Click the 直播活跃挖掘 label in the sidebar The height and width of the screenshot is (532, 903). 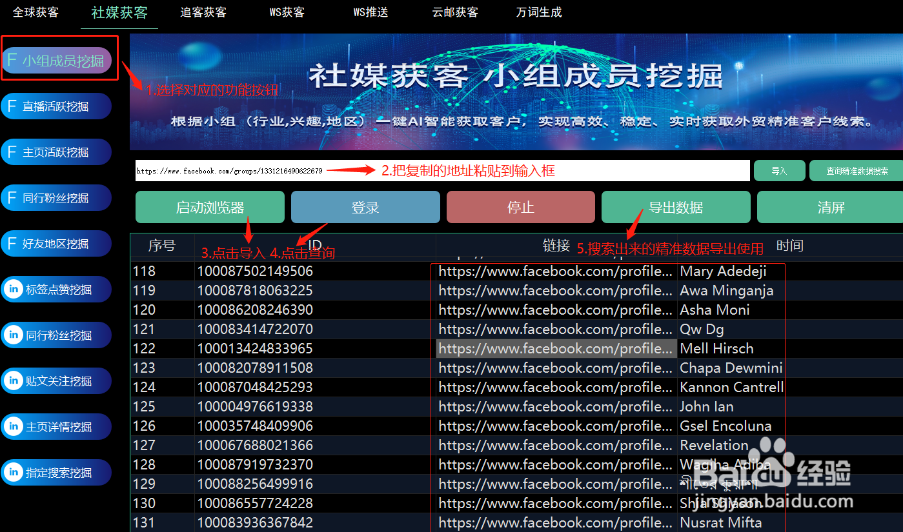coord(56,107)
